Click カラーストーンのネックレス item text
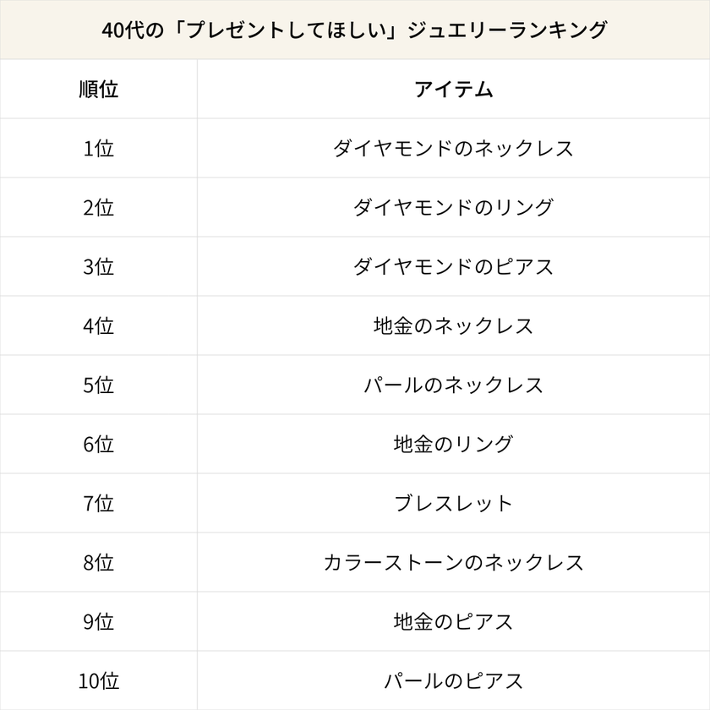710x710 pixels. [x=453, y=562]
